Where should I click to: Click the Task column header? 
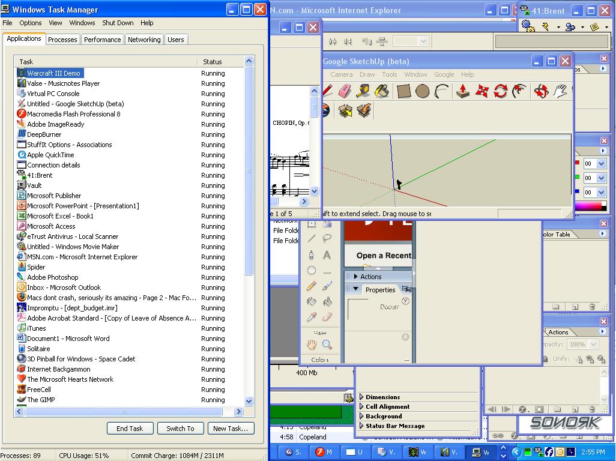pyautogui.click(x=106, y=62)
